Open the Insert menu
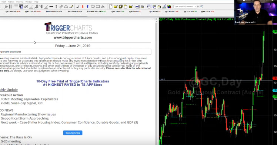Image resolution: width=277 pixels, height=145 pixels. 4,2
